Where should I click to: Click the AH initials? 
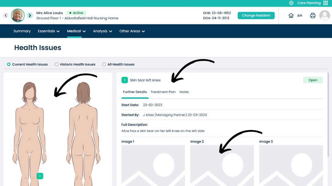[300, 16]
